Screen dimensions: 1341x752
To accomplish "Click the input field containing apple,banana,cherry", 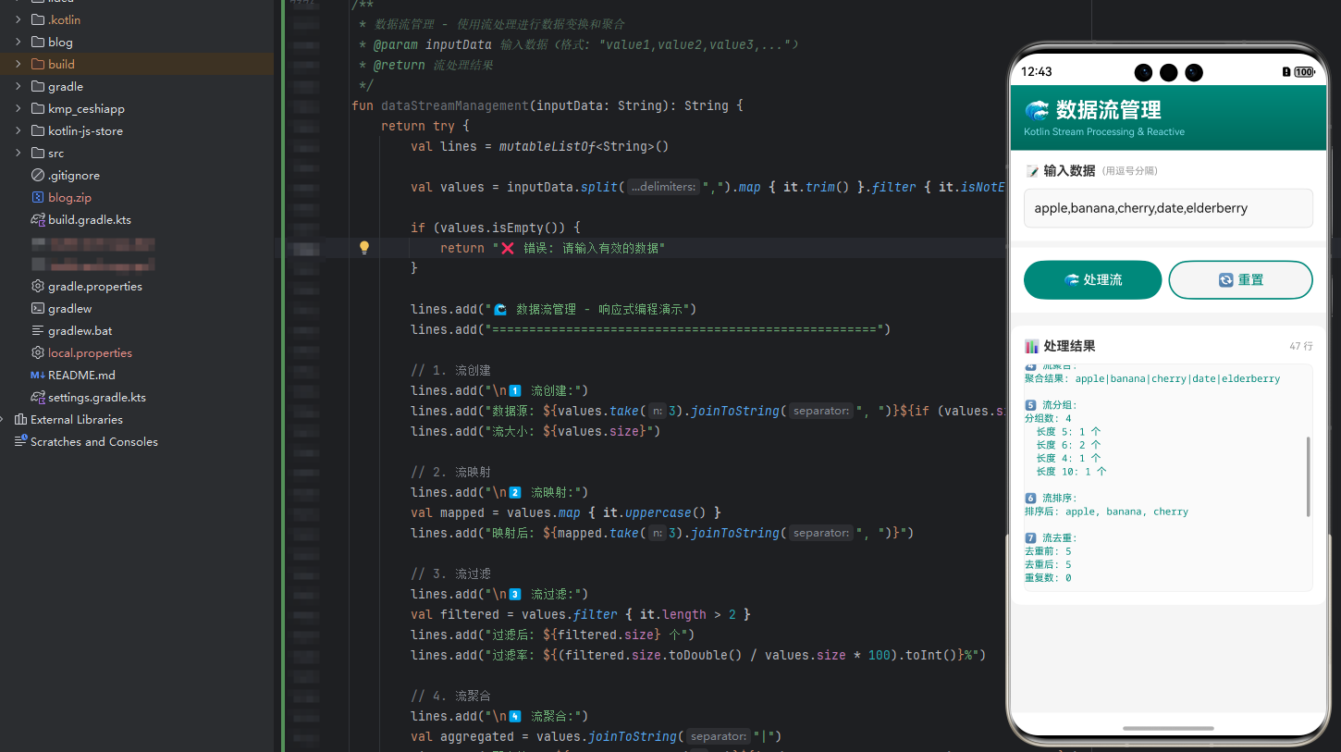I will coord(1168,208).
